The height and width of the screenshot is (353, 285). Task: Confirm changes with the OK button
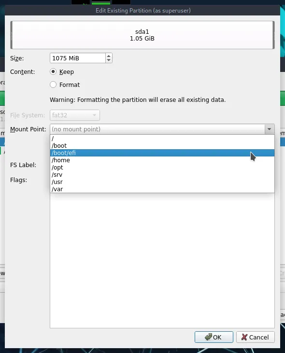[214, 337]
